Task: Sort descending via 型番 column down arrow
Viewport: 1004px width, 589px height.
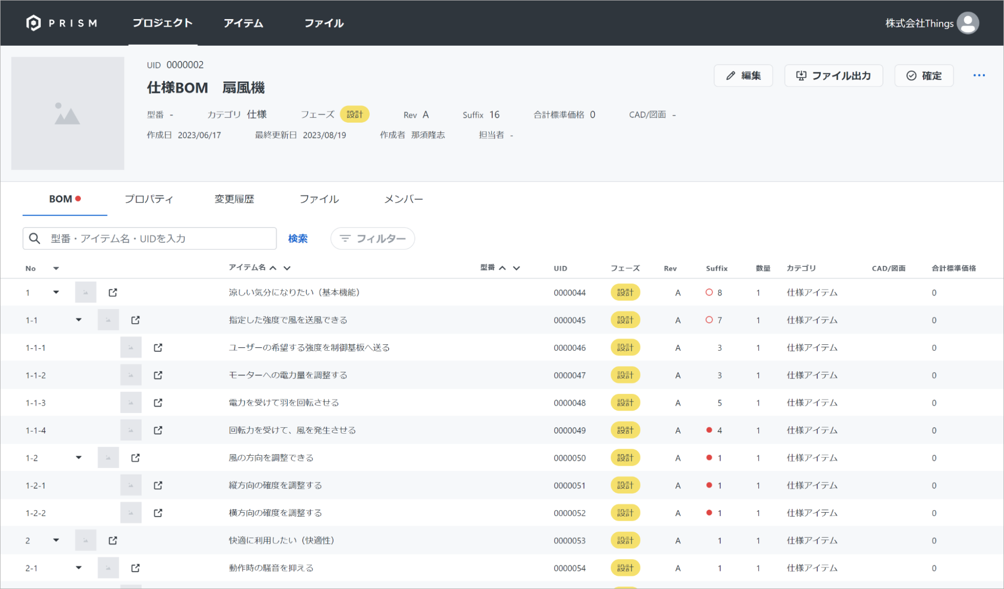Action: (517, 268)
